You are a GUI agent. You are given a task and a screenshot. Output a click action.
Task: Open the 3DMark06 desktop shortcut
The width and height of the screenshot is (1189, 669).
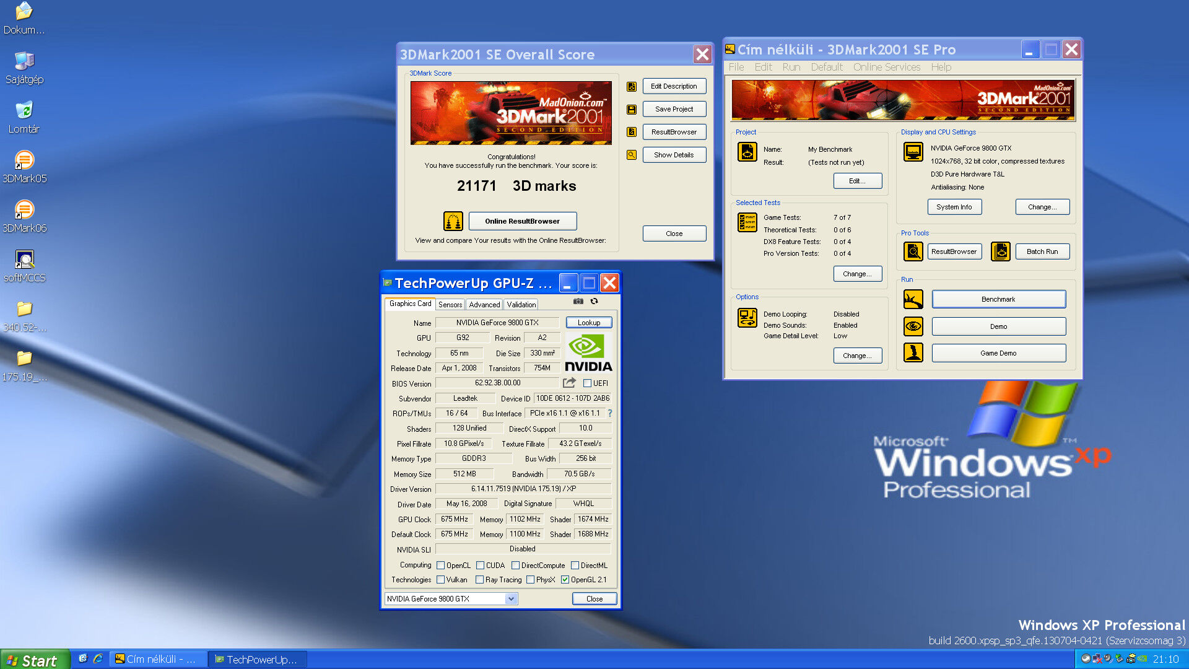coord(24,217)
